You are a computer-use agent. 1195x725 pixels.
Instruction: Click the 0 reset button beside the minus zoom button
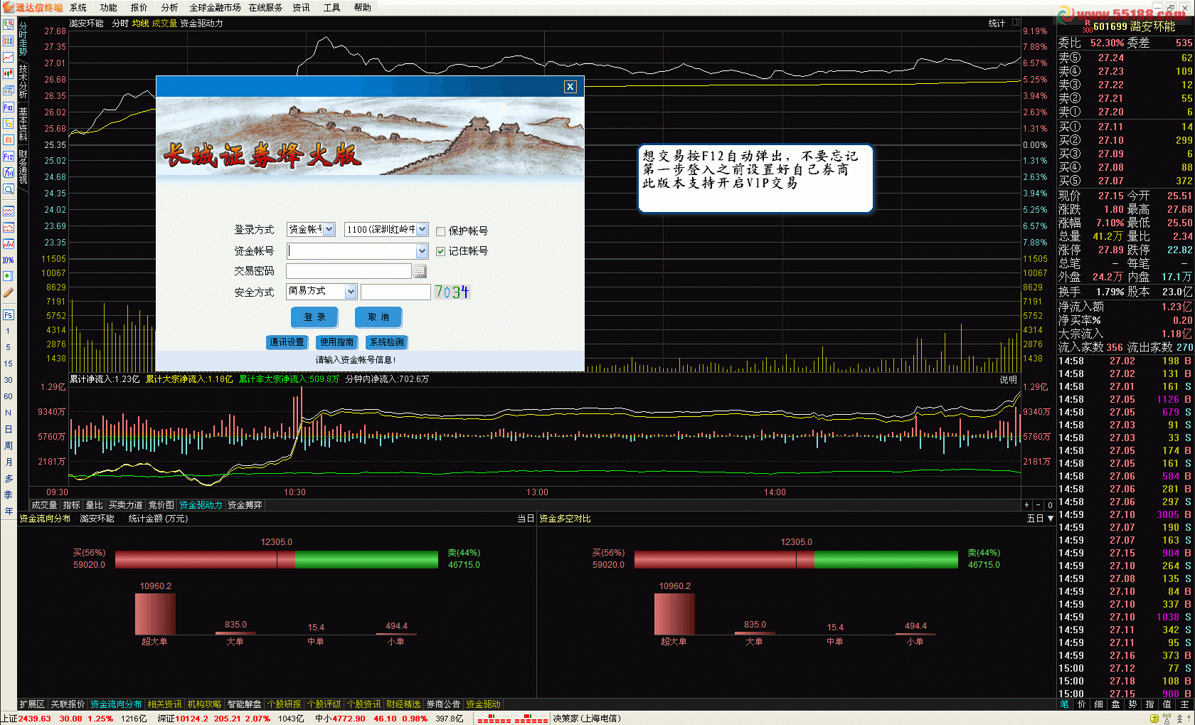click(x=1050, y=504)
